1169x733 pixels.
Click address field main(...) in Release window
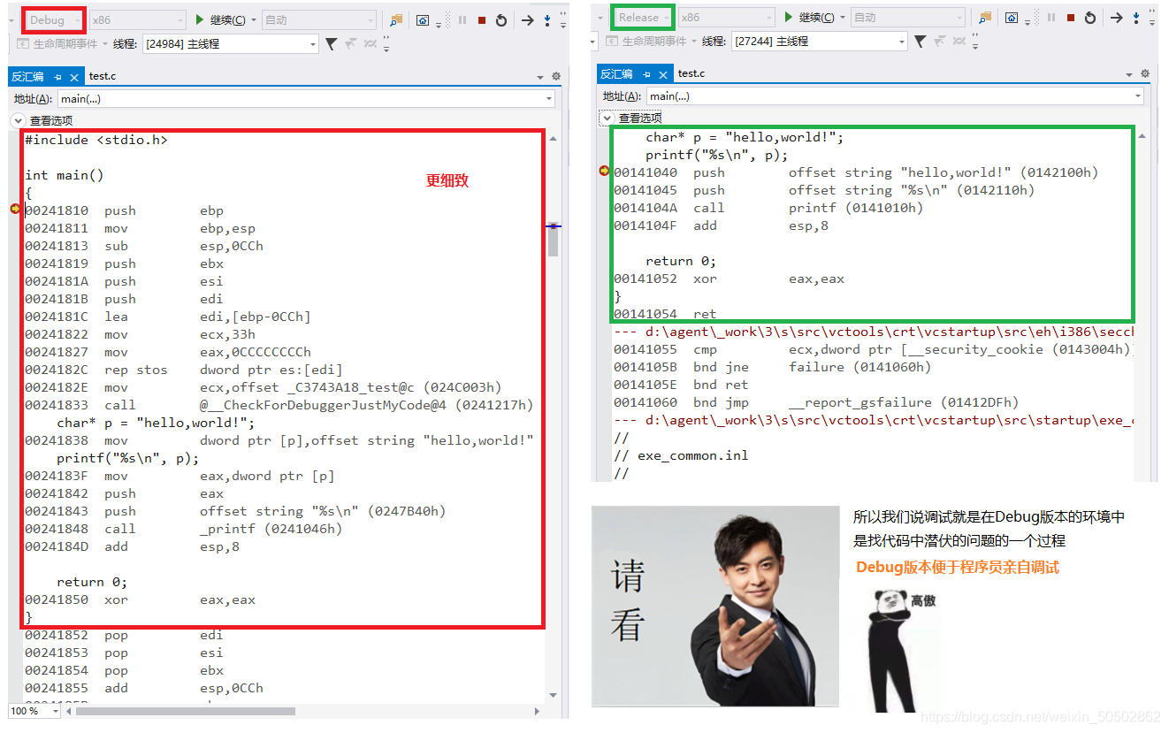[895, 95]
